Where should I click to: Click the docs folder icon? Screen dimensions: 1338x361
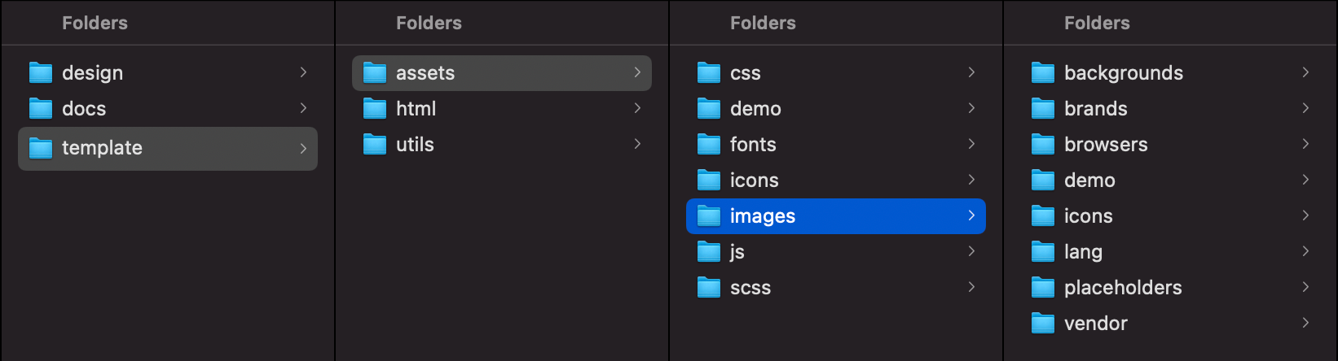[40, 109]
